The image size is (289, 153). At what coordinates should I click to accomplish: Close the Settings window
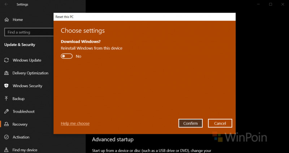tap(282, 4)
